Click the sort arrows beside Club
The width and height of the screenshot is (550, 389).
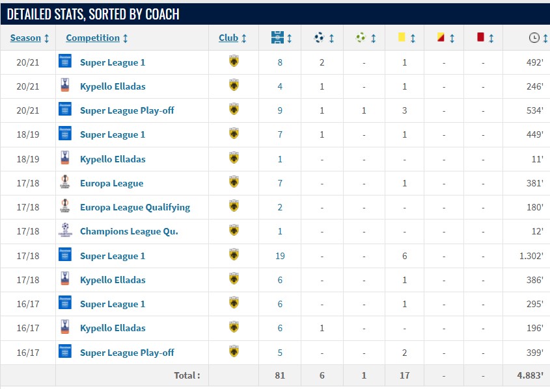point(244,38)
